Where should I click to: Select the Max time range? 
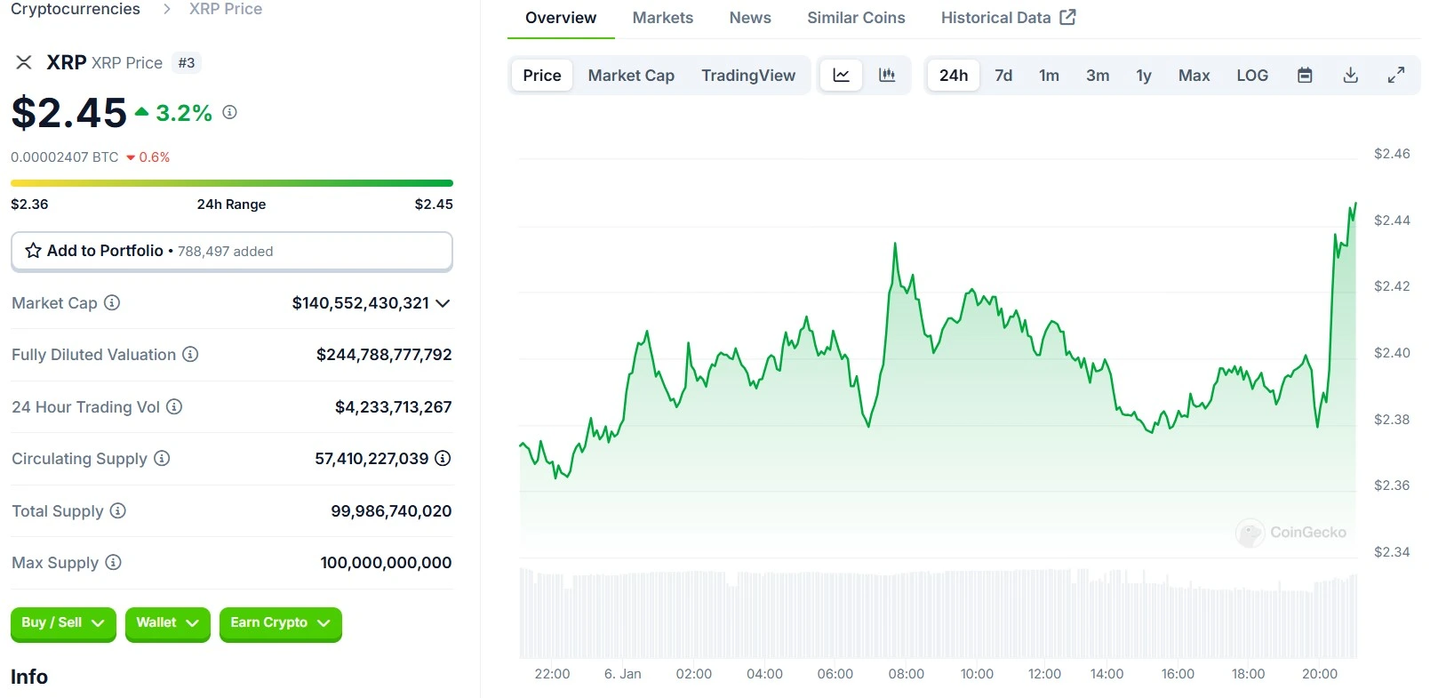point(1194,76)
